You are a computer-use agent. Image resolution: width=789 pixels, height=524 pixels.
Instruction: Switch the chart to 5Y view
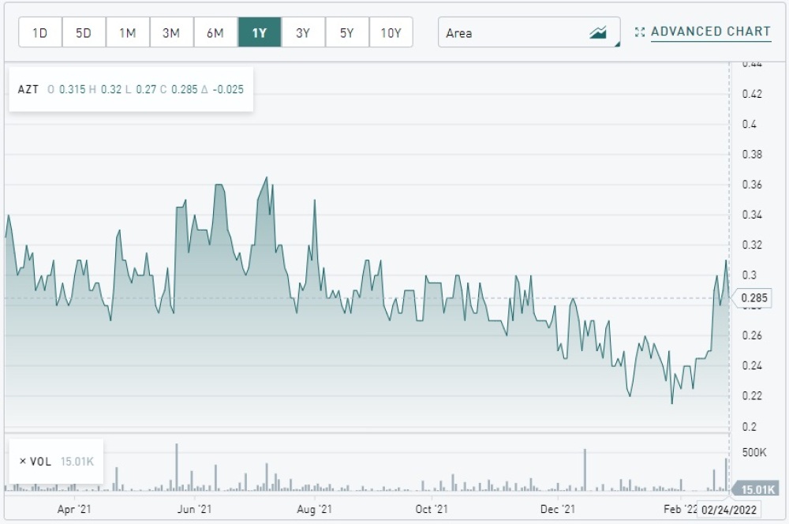pos(347,33)
